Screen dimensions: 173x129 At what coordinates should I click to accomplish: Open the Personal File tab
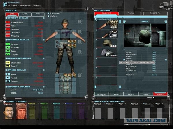[x=155, y=13]
